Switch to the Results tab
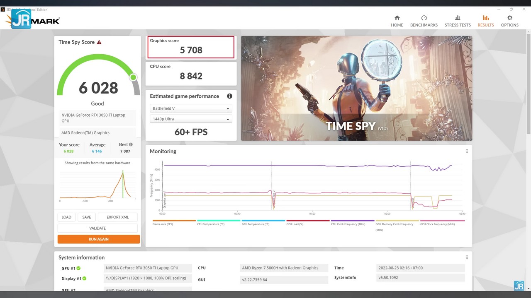The height and width of the screenshot is (298, 531). (485, 21)
